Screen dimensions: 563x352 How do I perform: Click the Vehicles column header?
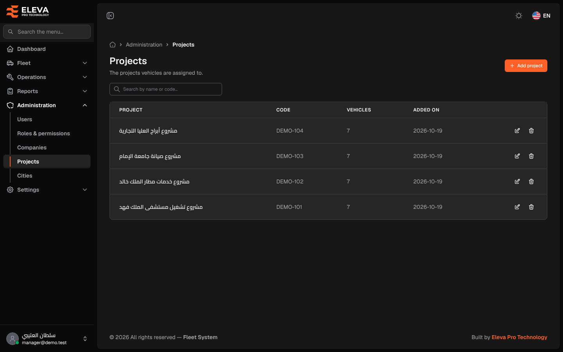click(359, 110)
